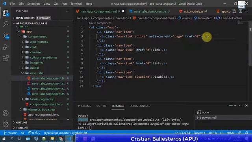Expand the ejemplos-bootstrap folder
Screen dimensions: 252x142
20,110
